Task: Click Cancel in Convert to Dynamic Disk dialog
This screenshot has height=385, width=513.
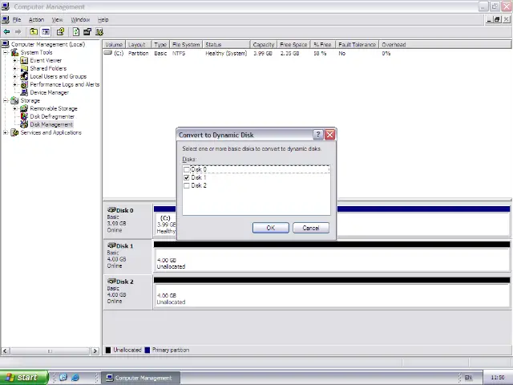Action: tap(311, 228)
